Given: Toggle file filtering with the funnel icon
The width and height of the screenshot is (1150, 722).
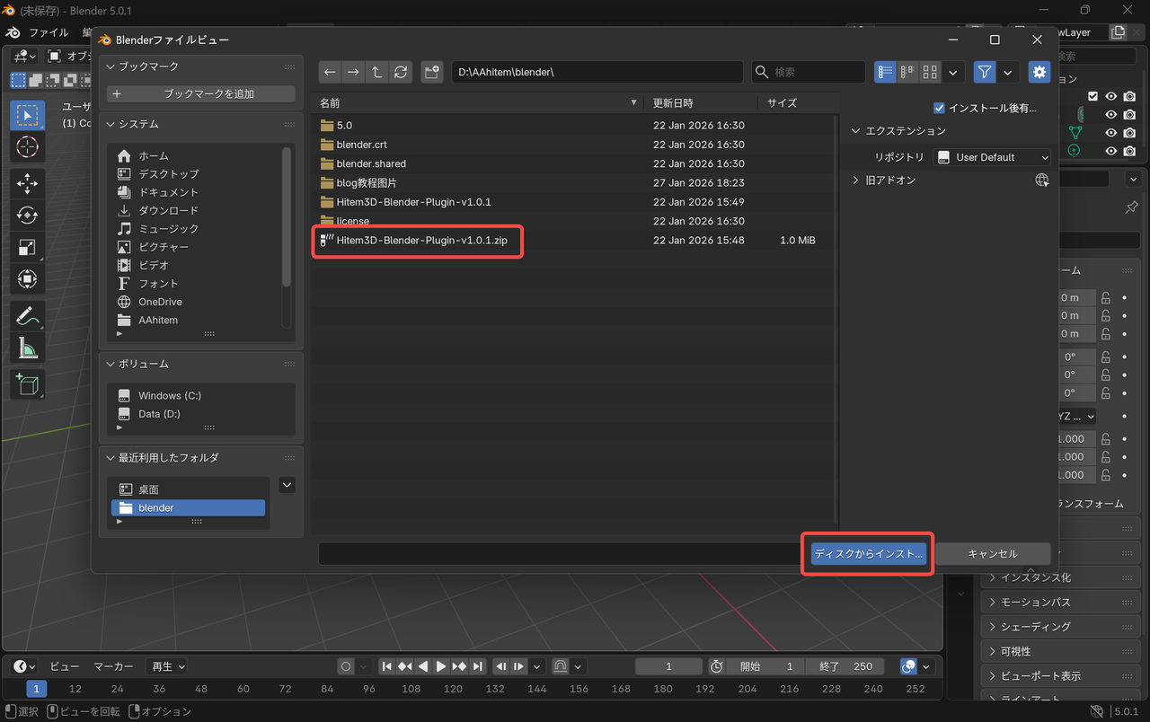Looking at the screenshot, I should pos(984,72).
